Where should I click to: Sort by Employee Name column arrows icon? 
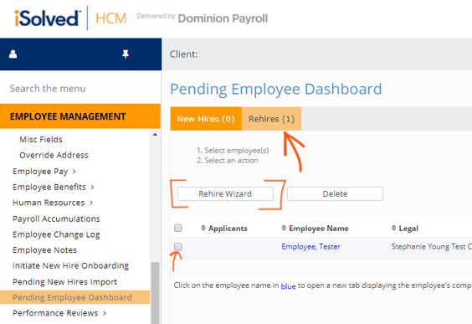click(x=284, y=228)
